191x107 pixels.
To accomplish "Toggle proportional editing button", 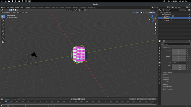I will click(x=85, y=10).
